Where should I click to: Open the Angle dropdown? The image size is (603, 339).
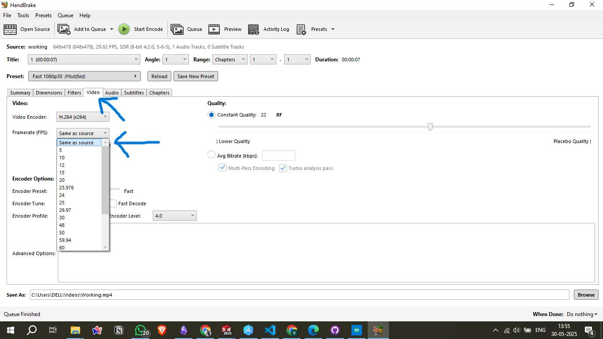(175, 60)
